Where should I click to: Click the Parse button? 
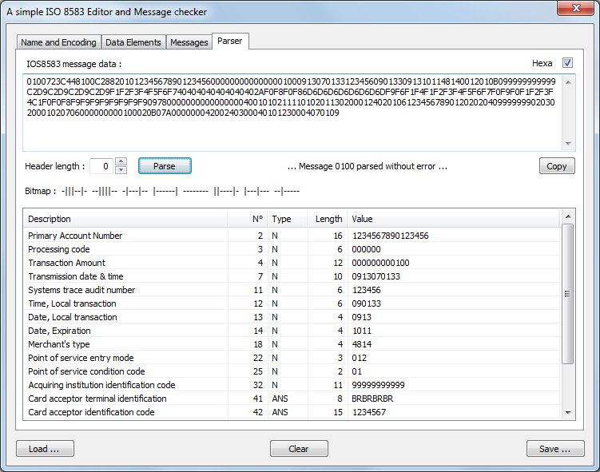[165, 166]
